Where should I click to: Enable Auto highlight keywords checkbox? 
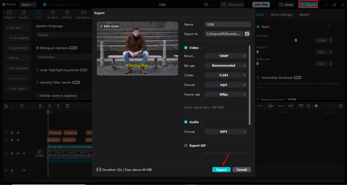click(x=38, y=70)
